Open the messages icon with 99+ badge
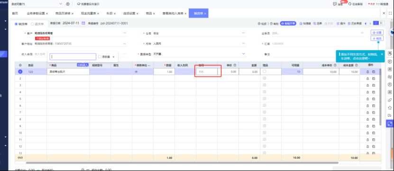 tap(335, 4)
